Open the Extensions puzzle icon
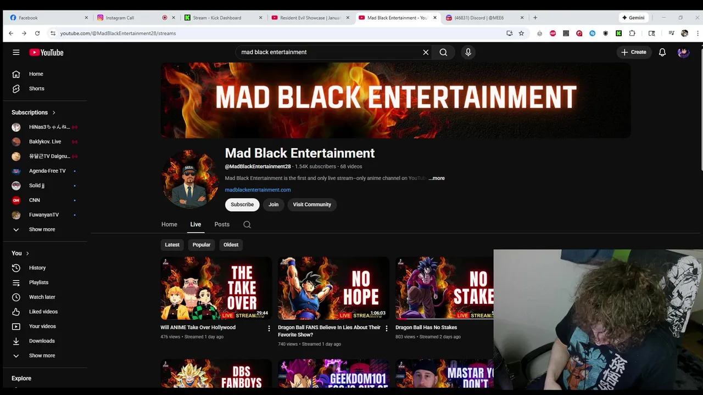This screenshot has height=395, width=703. click(x=632, y=33)
